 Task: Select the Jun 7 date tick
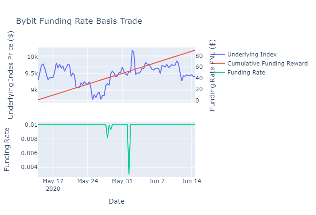pyautogui.click(x=157, y=181)
